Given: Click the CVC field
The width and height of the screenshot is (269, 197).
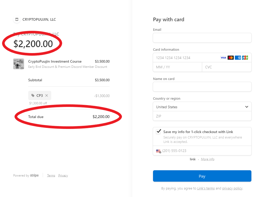Looking at the screenshot, I should point(227,67).
